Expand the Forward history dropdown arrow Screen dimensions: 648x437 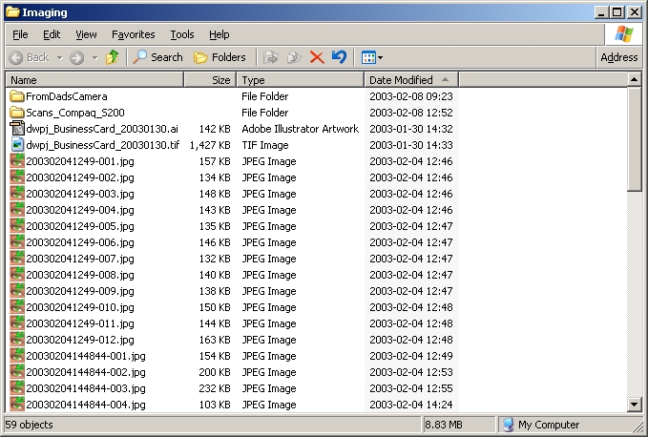click(94, 57)
